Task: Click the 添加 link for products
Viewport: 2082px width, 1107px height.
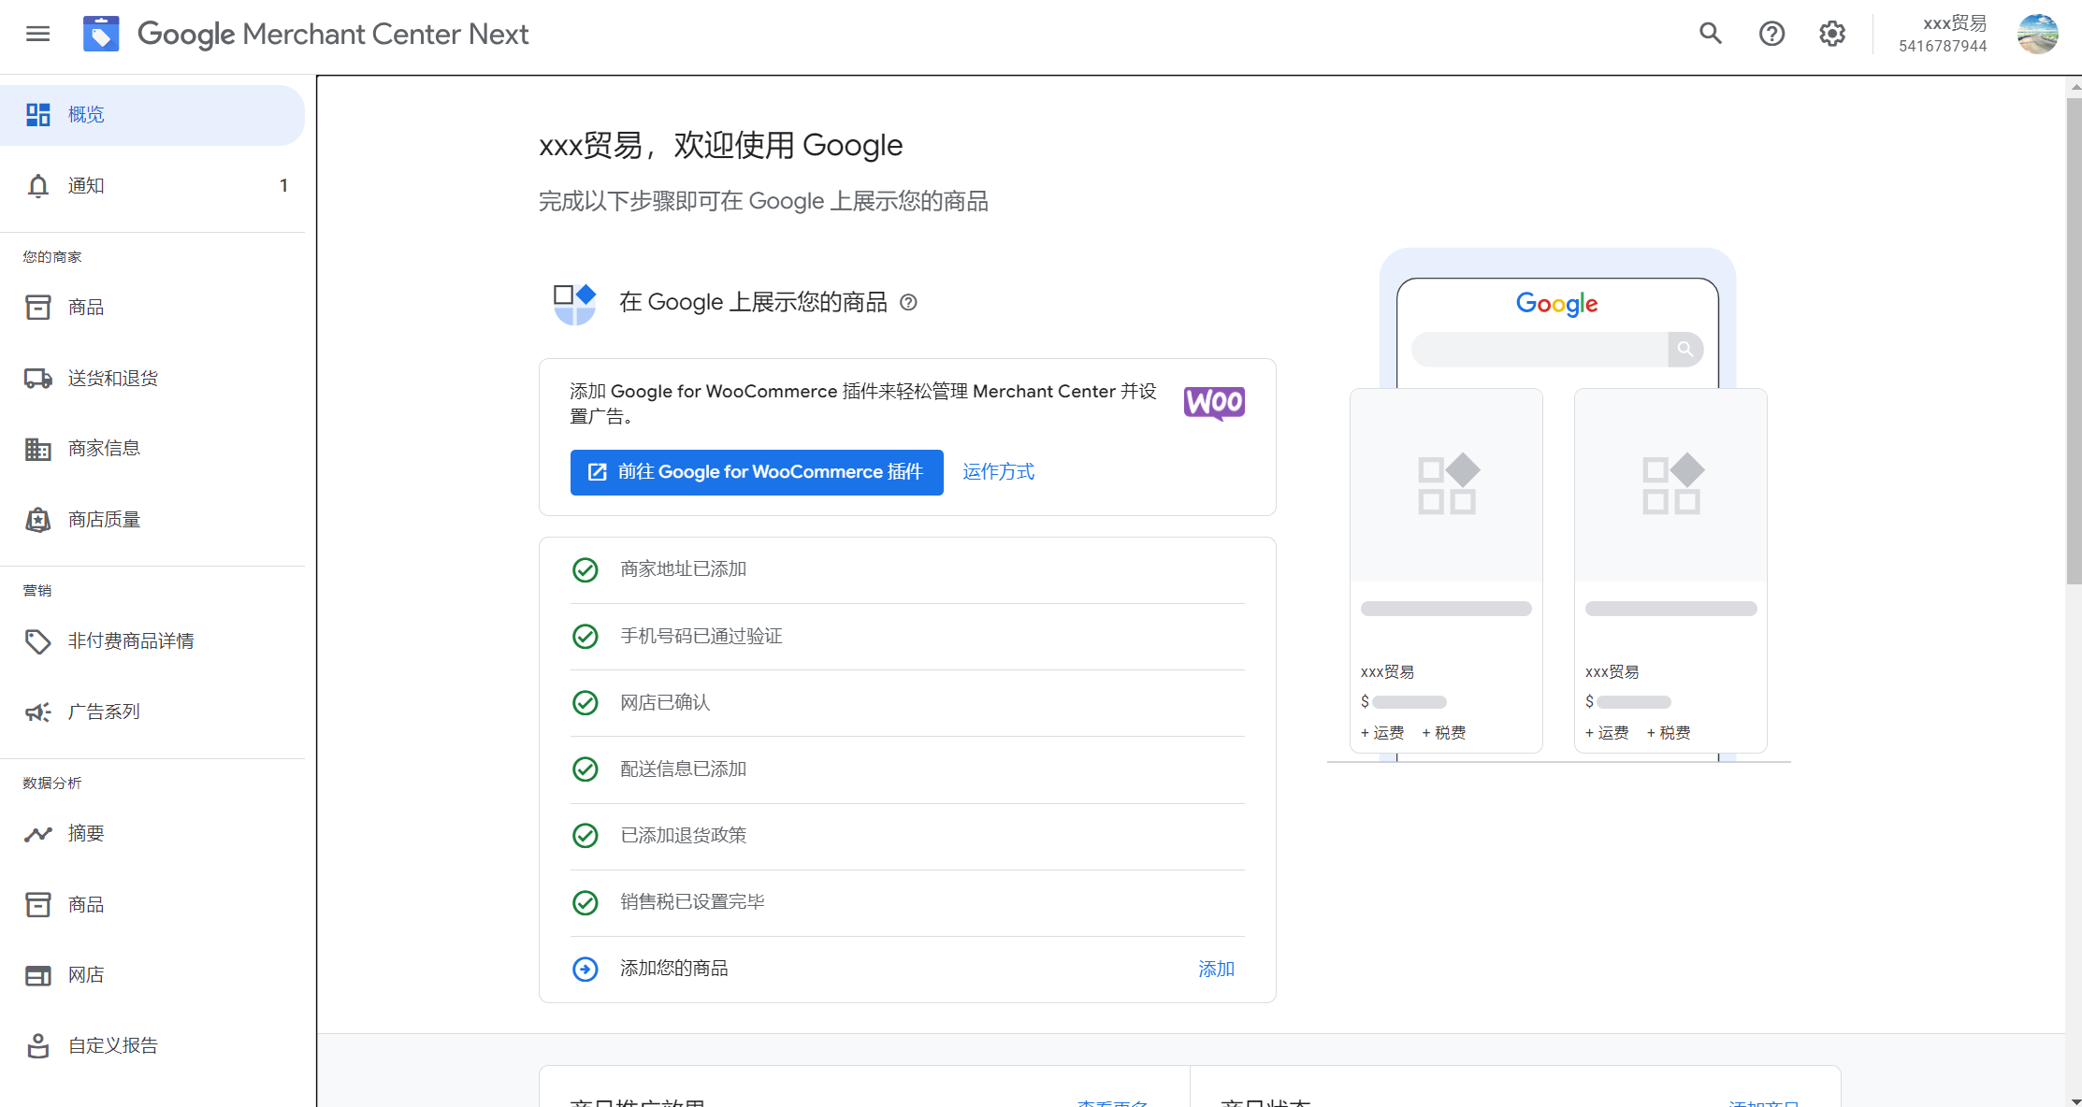Action: click(1216, 970)
